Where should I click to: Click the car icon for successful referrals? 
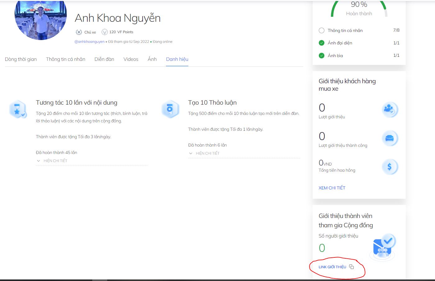(x=390, y=138)
